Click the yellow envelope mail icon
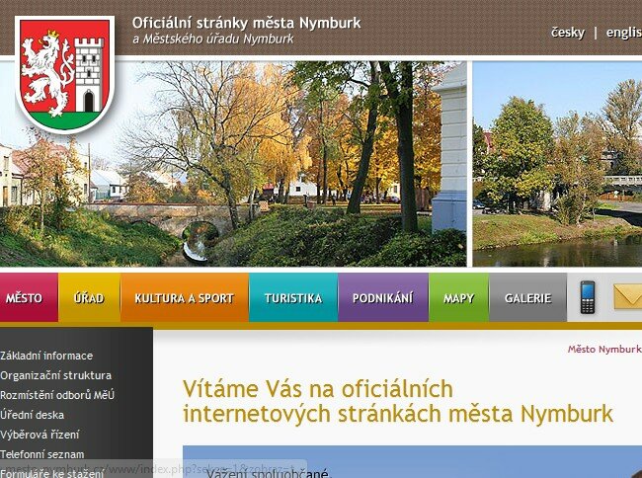The image size is (642, 478). [627, 296]
